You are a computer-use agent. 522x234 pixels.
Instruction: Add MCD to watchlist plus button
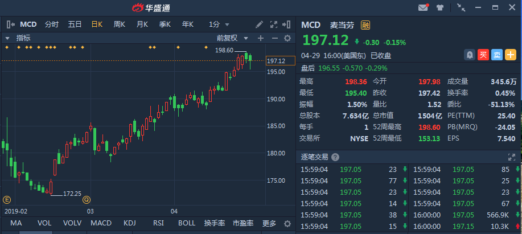click(511, 55)
